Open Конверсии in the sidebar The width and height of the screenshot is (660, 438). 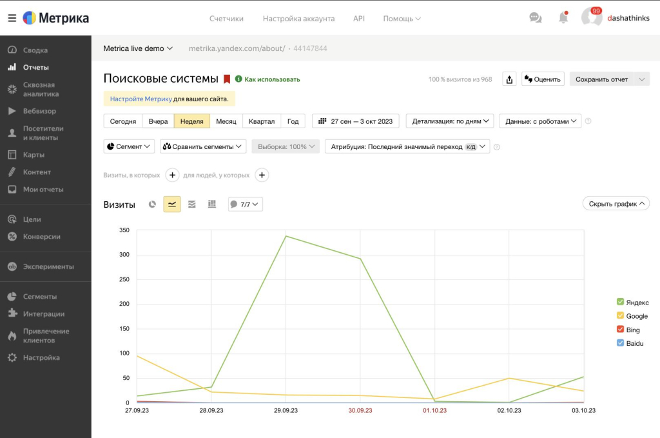(41, 237)
